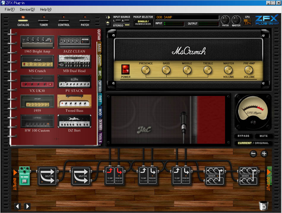Select the BASS catalog side tab
The width and height of the screenshot is (282, 213).
click(99, 48)
